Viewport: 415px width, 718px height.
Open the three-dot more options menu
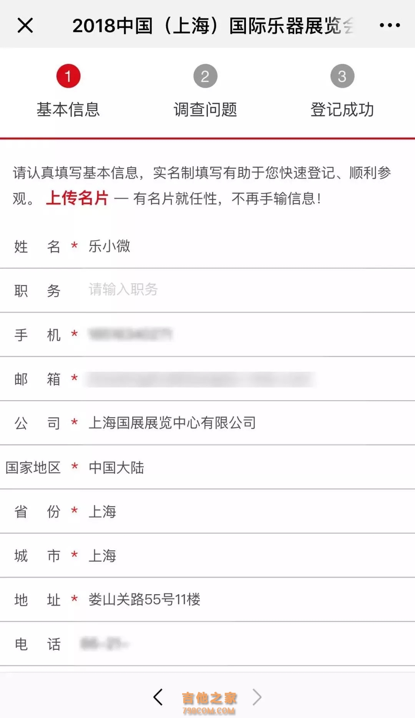pos(390,25)
